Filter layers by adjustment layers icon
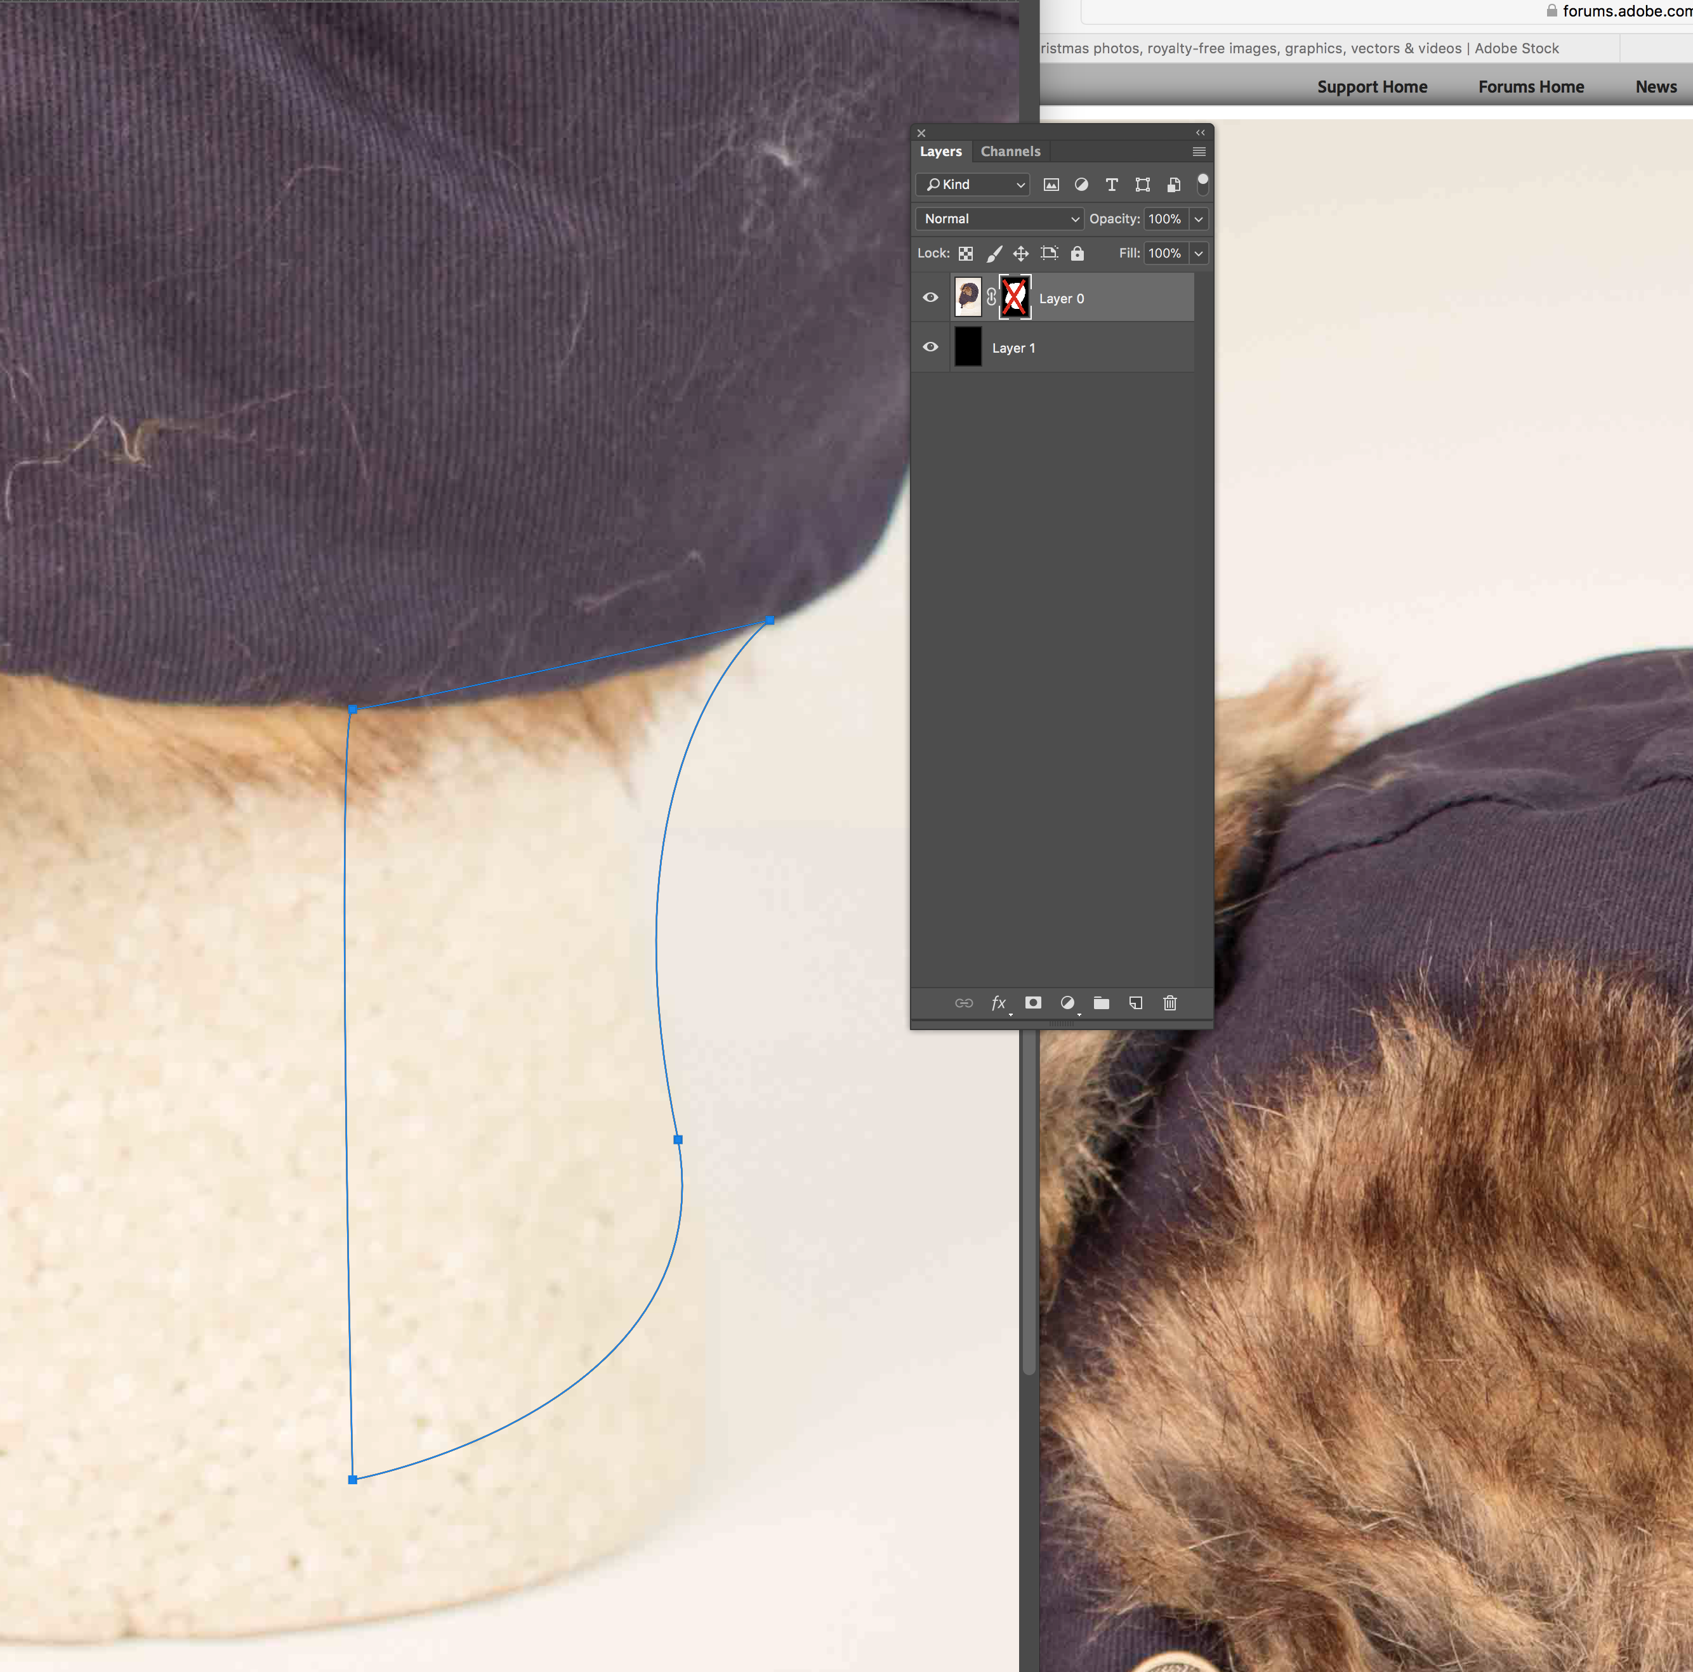 click(1081, 185)
